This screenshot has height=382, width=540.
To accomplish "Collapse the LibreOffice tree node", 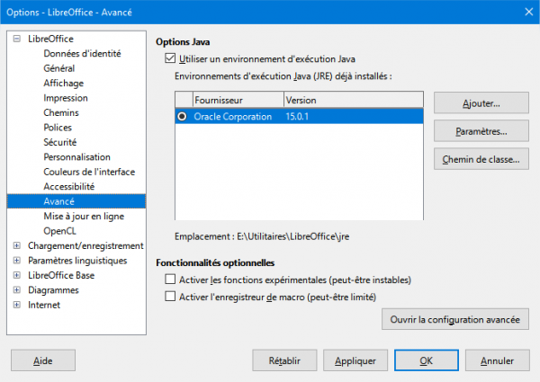I will [16, 39].
